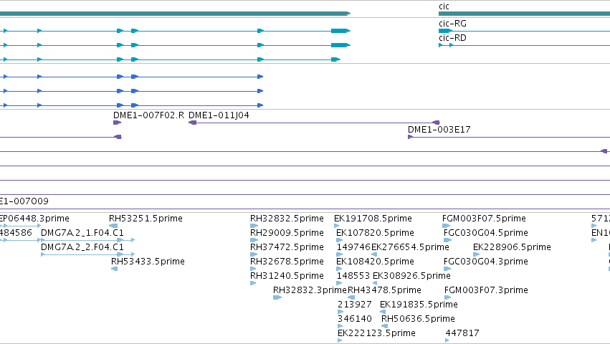Screen dimensions: 610x344
Task: Open RH29009.5prime EST details
Action: click(287, 233)
